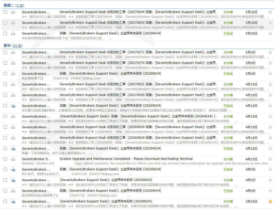The image size is (274, 209).
Task: Open ticket 20270644 subject line
Action: click(x=139, y=12)
